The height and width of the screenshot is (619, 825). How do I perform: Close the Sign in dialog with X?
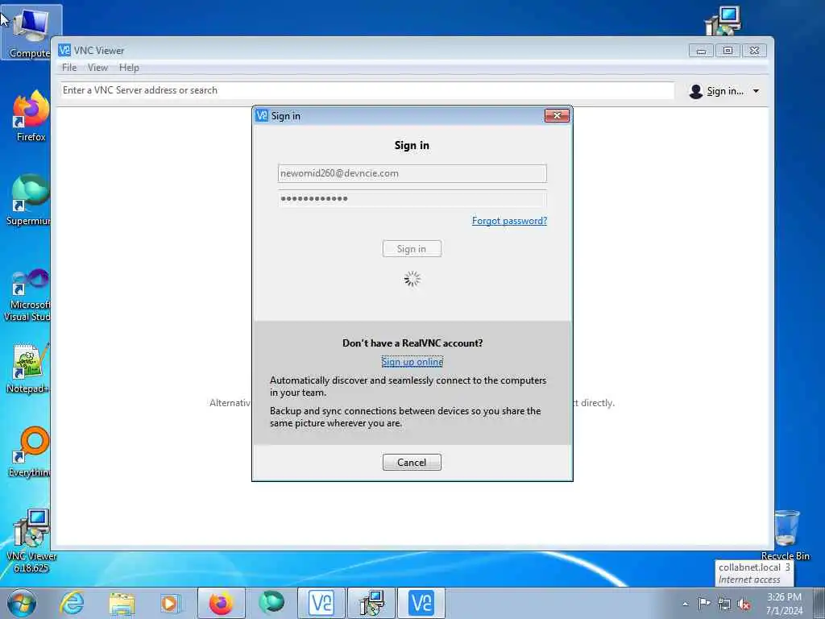tap(557, 115)
